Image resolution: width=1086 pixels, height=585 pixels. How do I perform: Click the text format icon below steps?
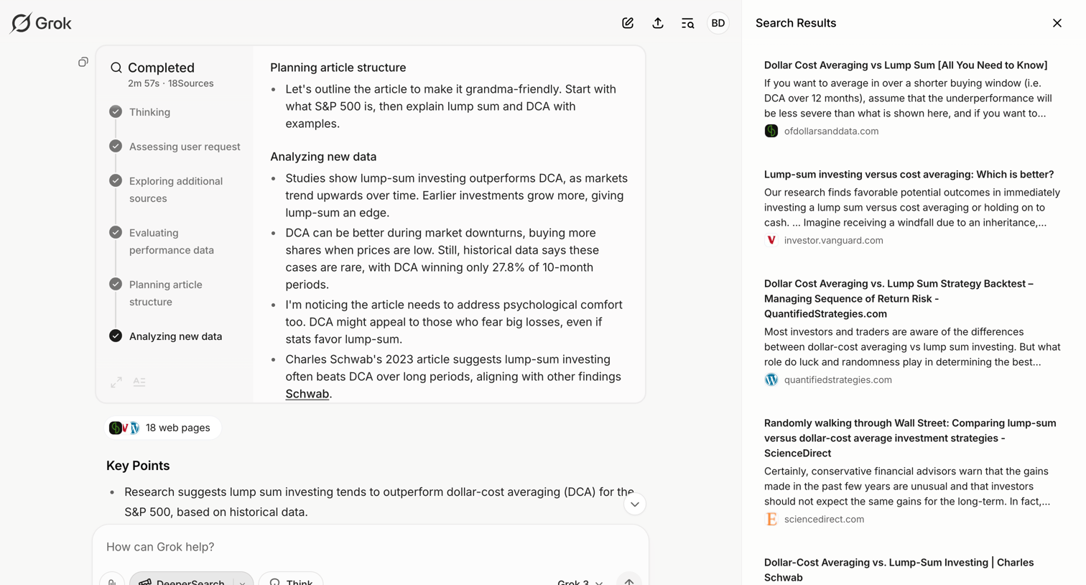pos(139,382)
